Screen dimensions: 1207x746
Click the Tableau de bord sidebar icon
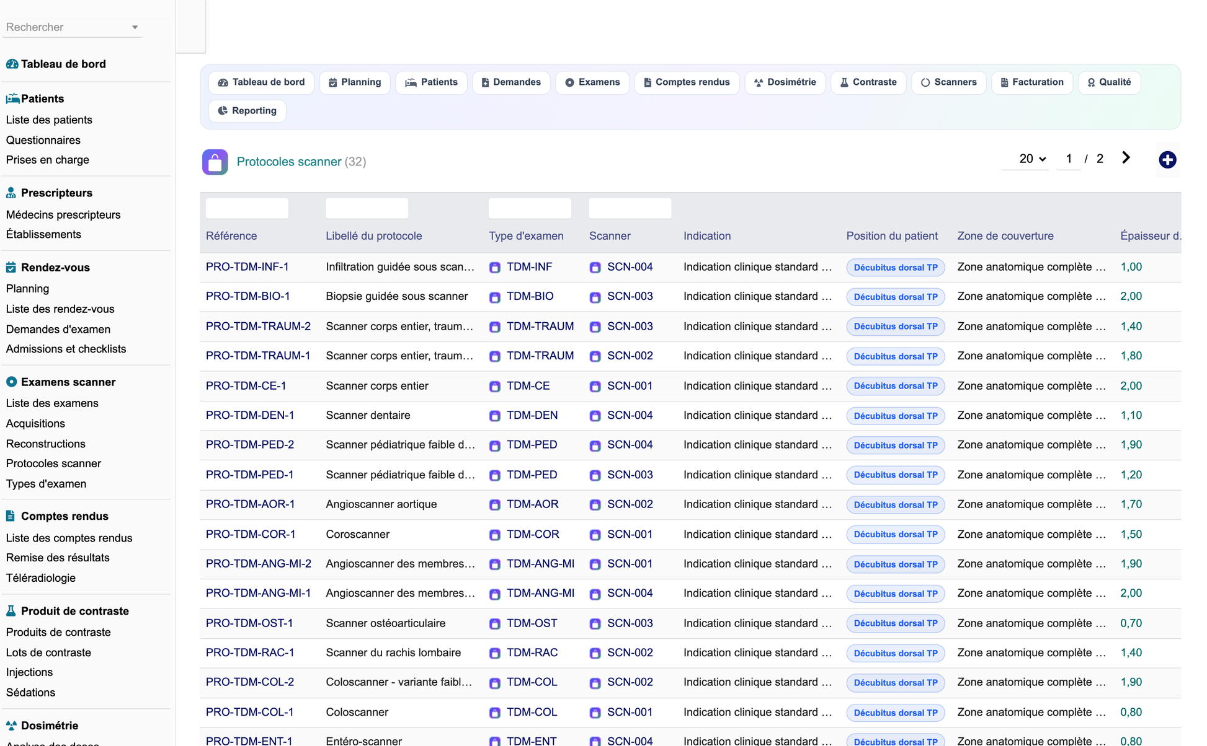tap(12, 64)
